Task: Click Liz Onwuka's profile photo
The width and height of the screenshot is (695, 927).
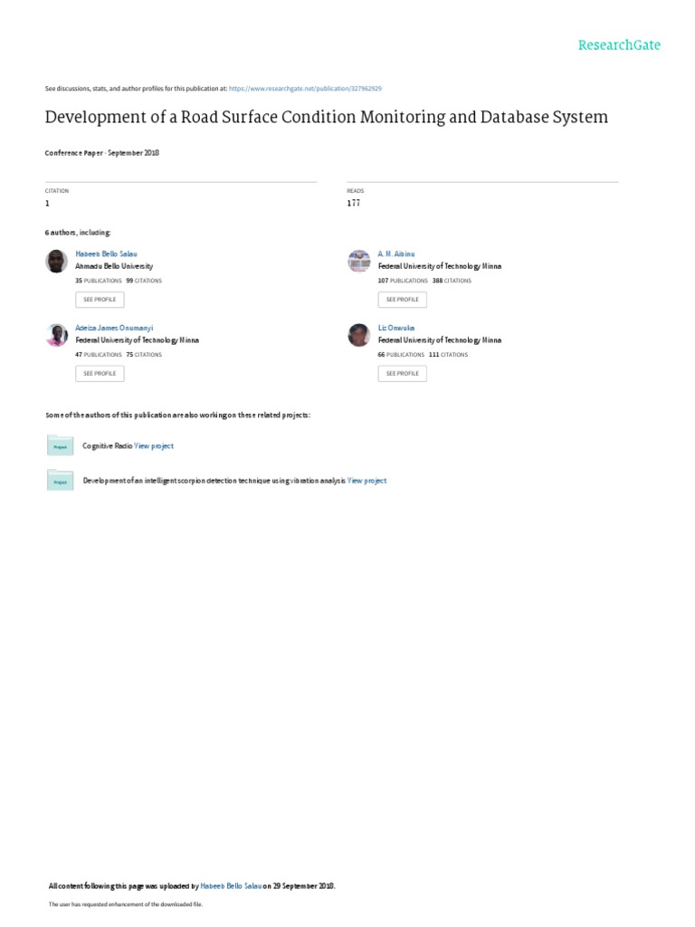Action: [358, 335]
